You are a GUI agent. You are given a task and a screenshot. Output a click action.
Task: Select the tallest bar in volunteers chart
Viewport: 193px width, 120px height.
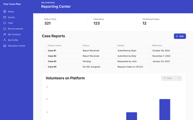(x=164, y=109)
